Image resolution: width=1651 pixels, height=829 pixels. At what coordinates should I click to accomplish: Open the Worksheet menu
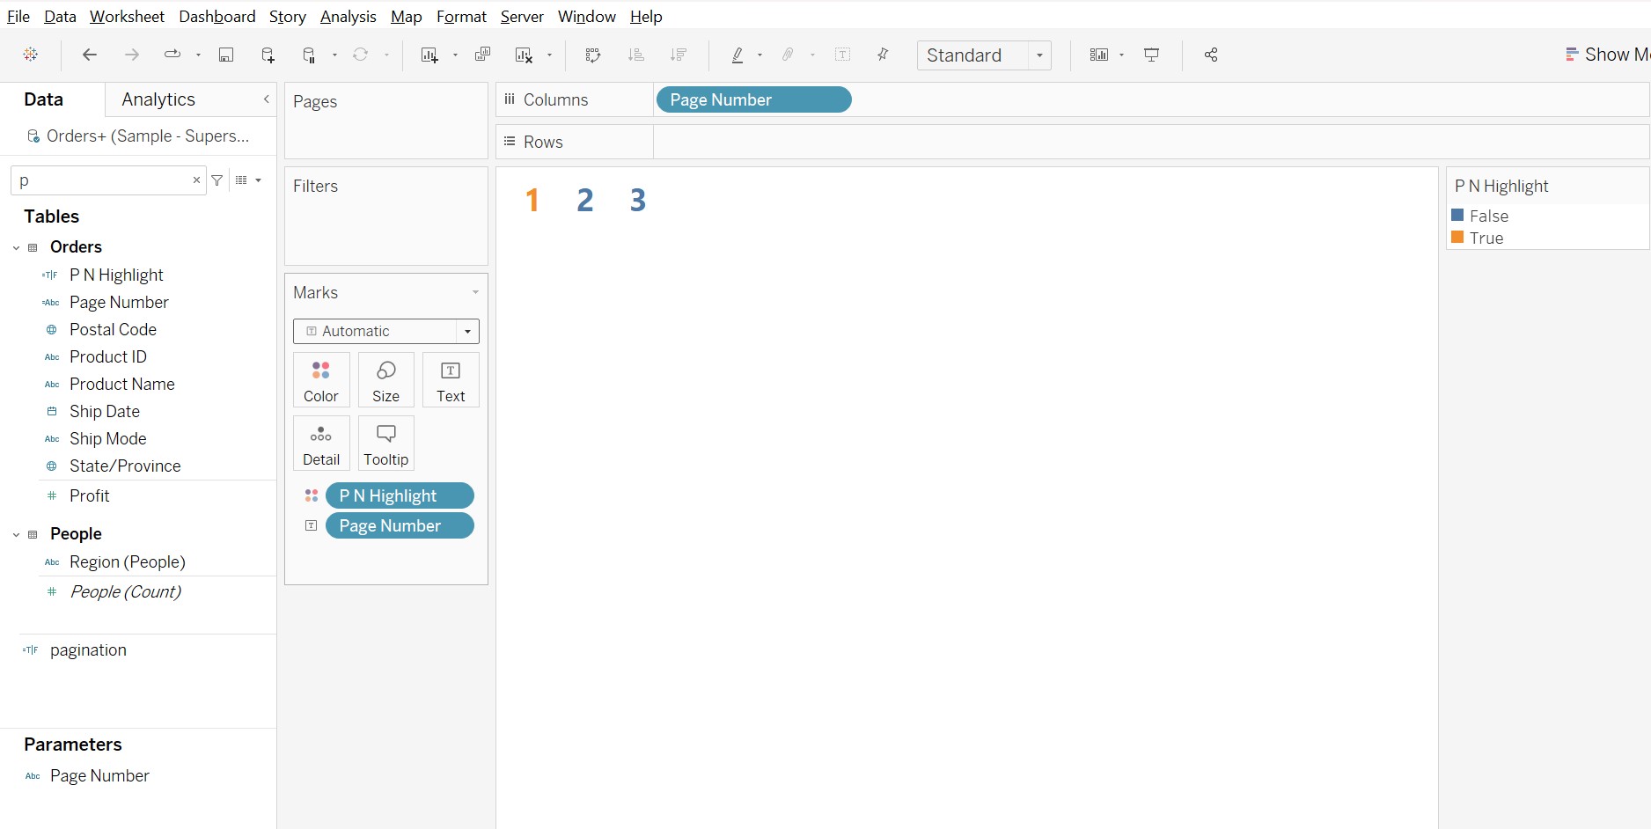pos(127,17)
